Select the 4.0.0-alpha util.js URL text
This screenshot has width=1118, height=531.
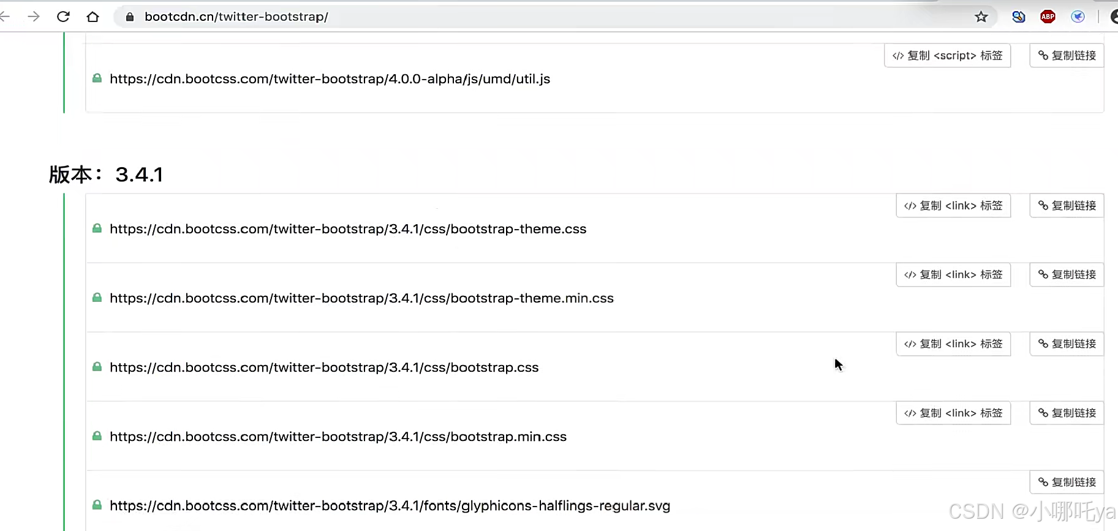click(x=330, y=79)
